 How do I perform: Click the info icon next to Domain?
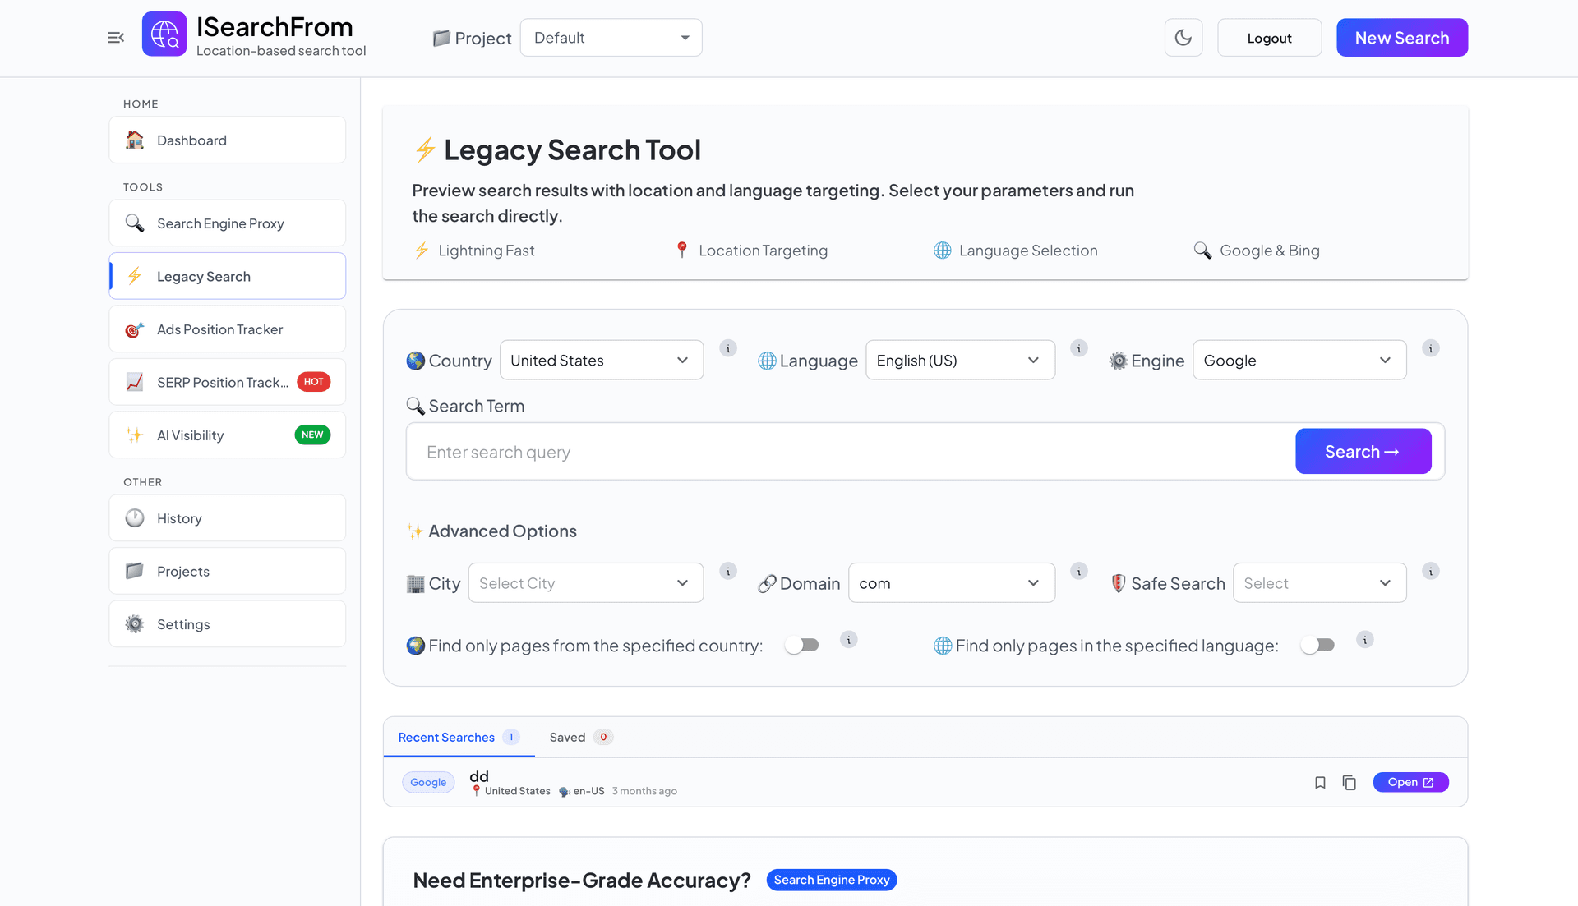coord(1079,571)
